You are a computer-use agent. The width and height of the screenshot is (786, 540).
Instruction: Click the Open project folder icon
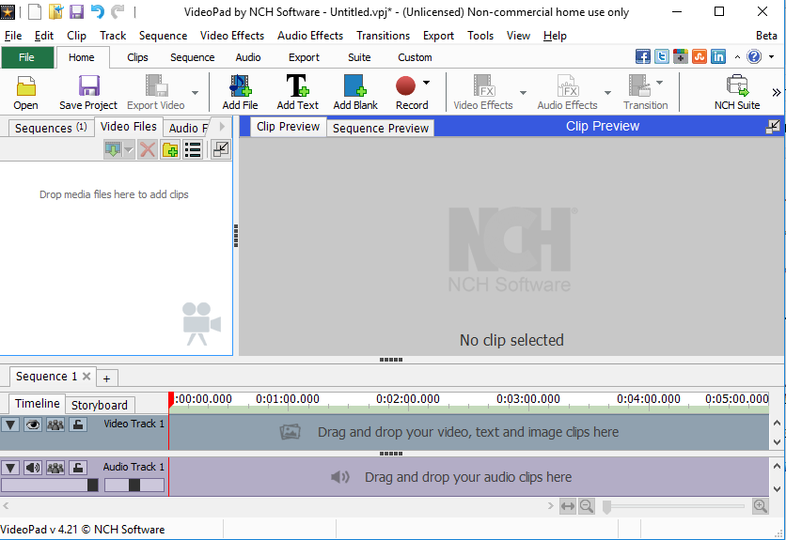pyautogui.click(x=25, y=85)
